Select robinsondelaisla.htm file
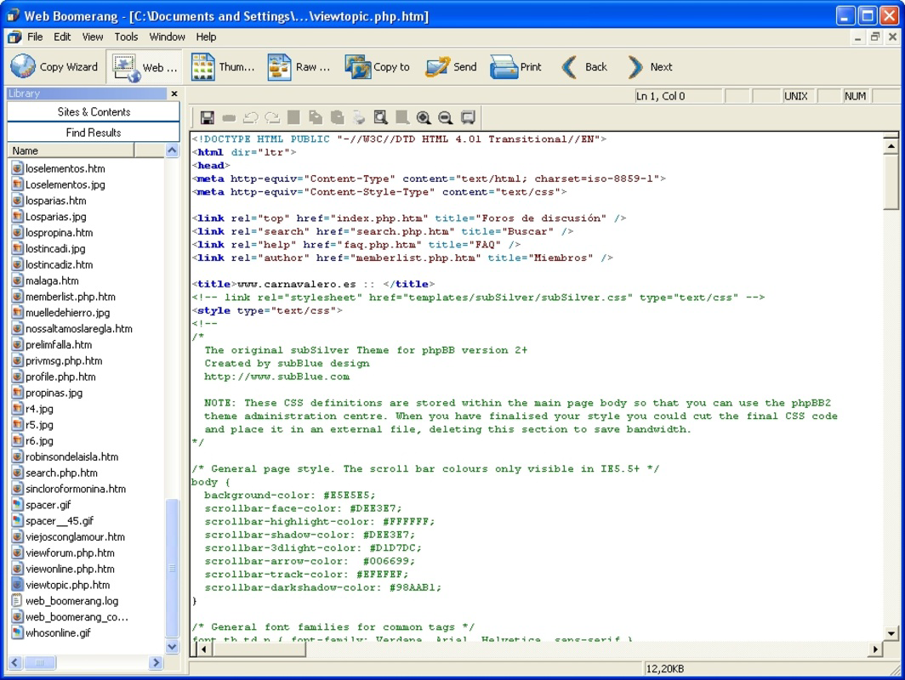905x680 pixels. coord(65,456)
